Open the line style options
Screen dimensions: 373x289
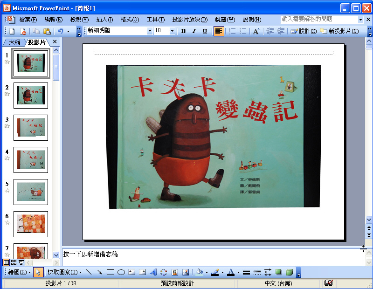coord(247,272)
